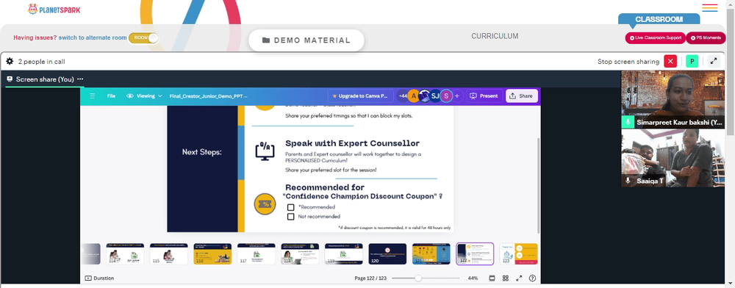Image resolution: width=735 pixels, height=288 pixels.
Task: Stop screen sharing with red X button
Action: 670,61
